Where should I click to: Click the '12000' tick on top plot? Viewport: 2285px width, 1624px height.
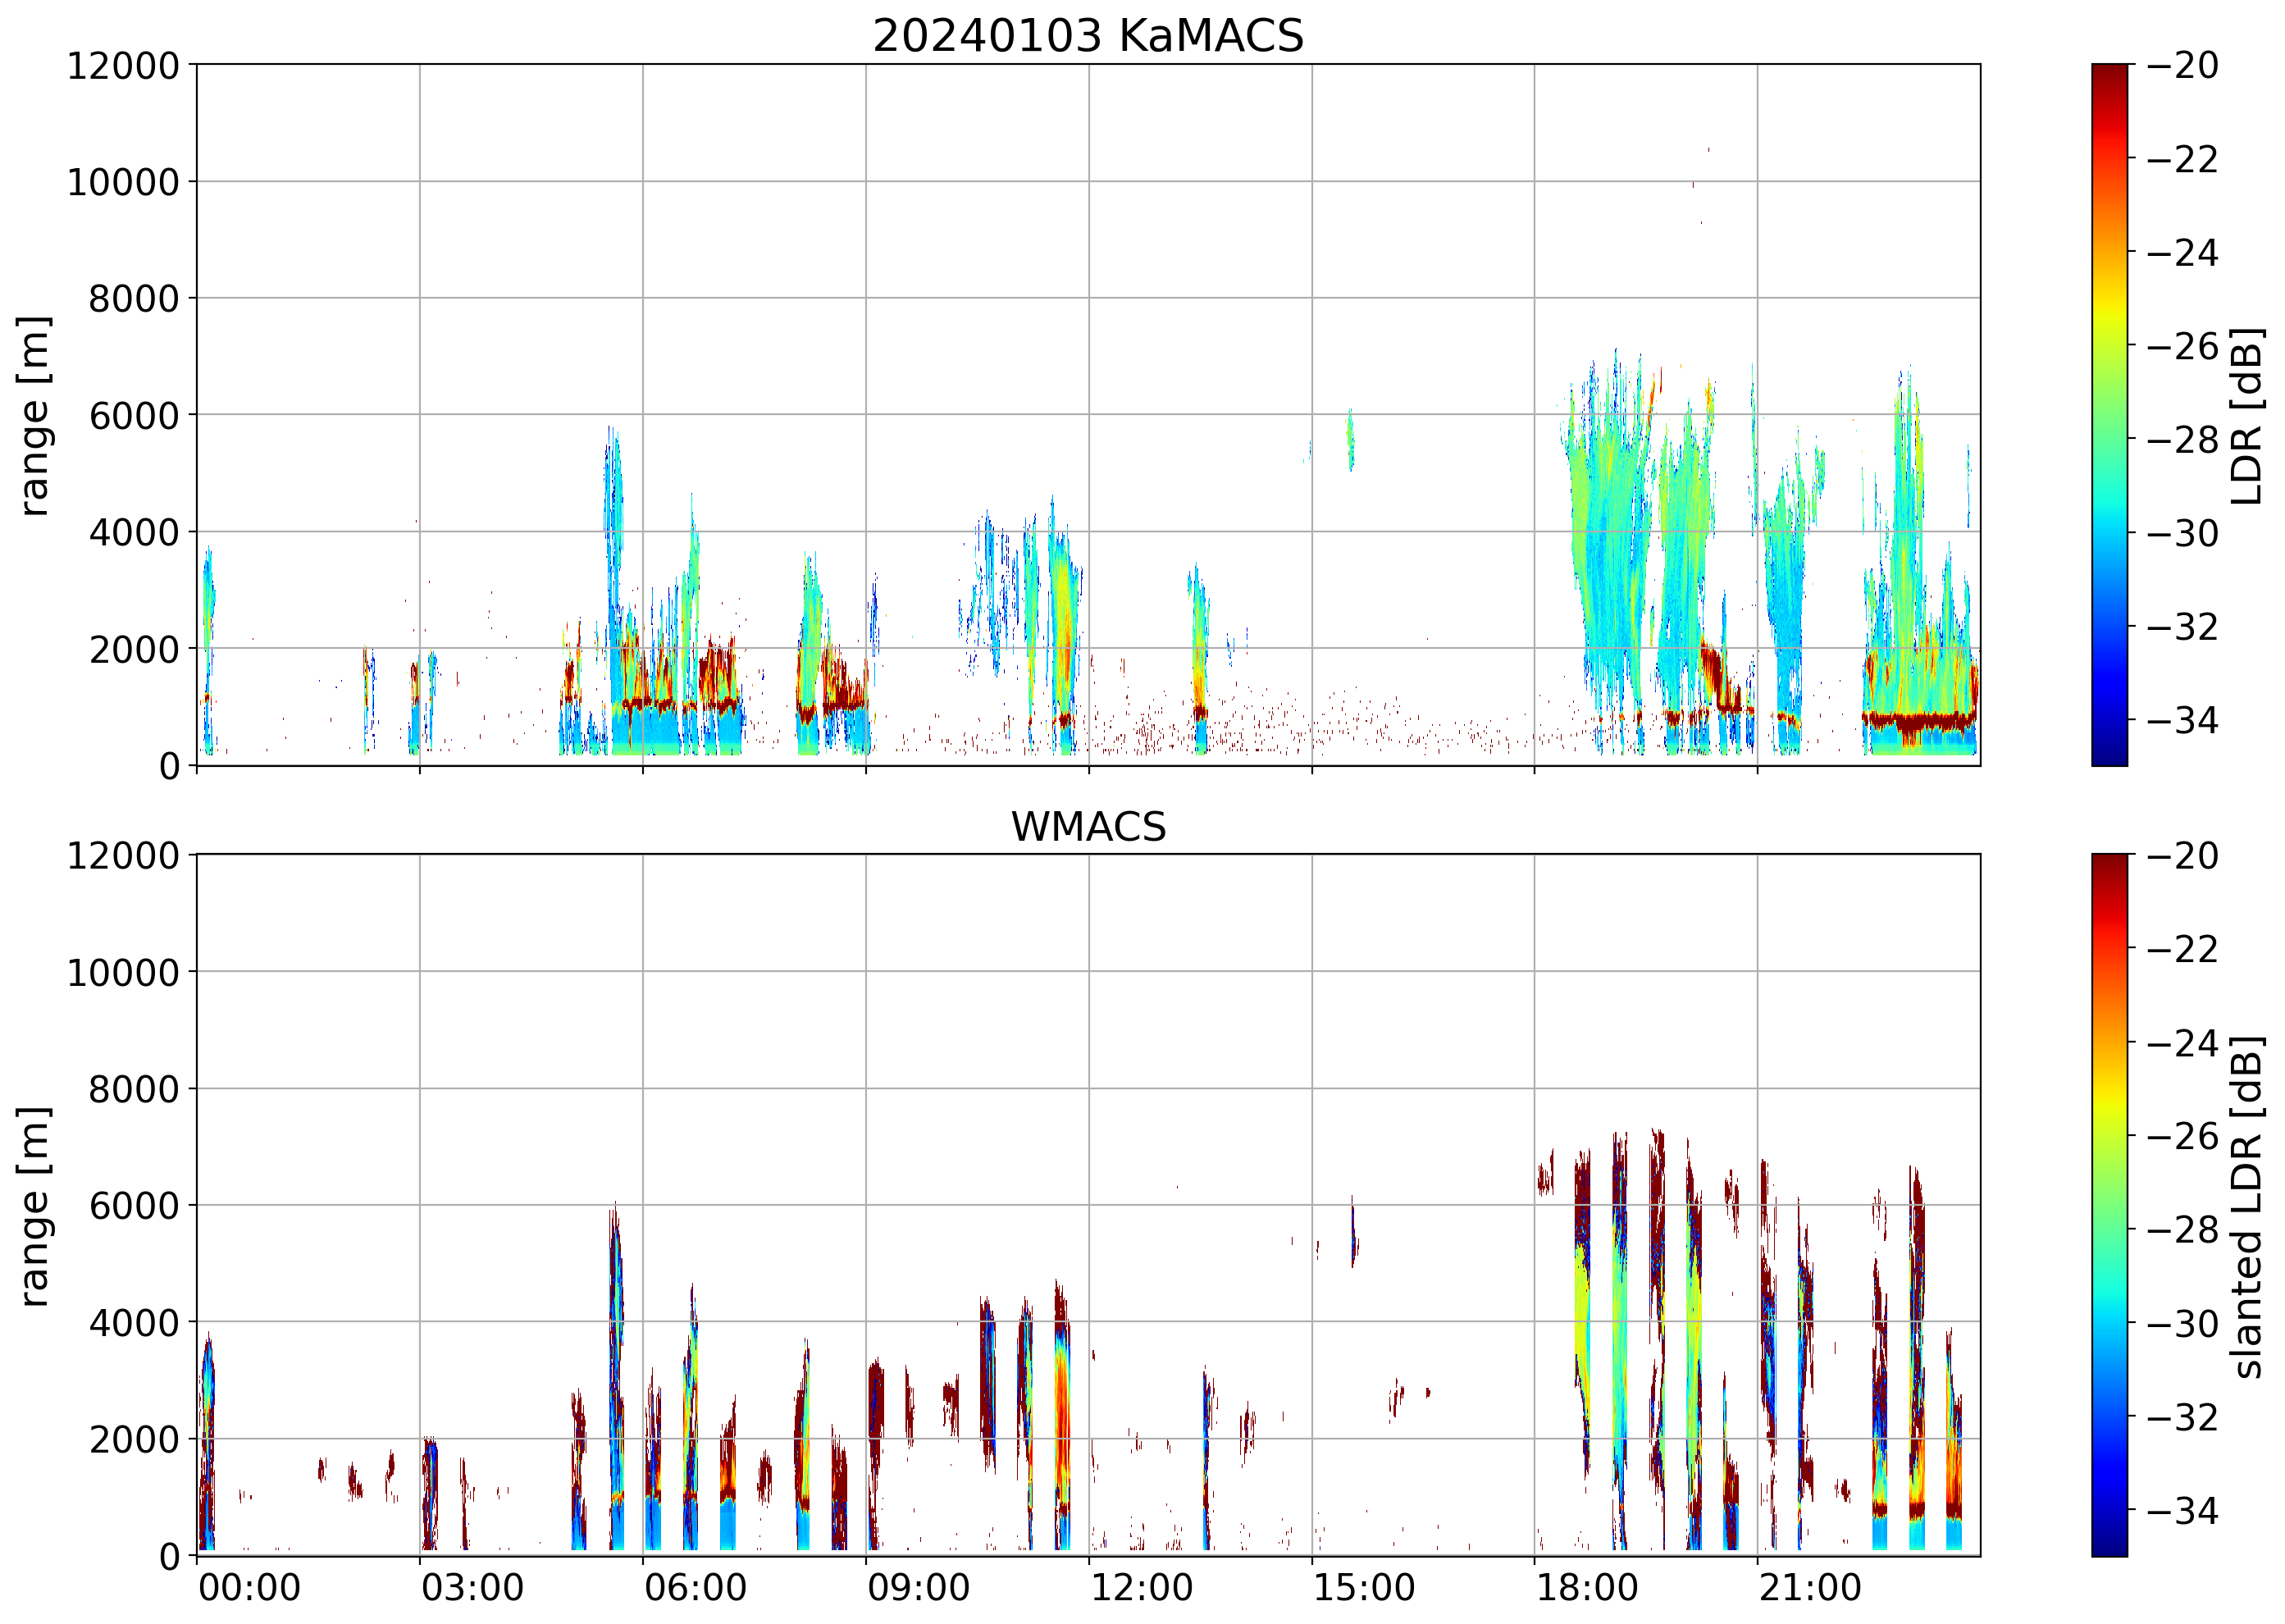(x=122, y=66)
